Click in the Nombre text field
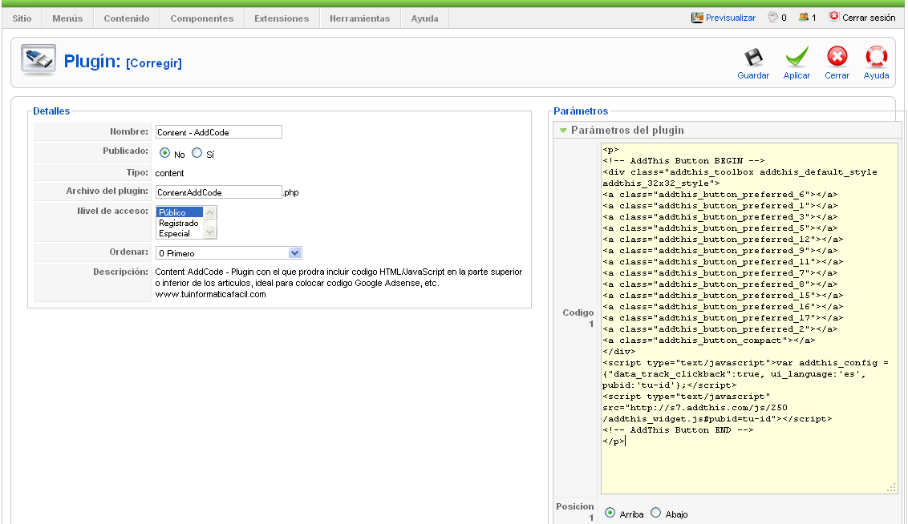 coord(218,132)
